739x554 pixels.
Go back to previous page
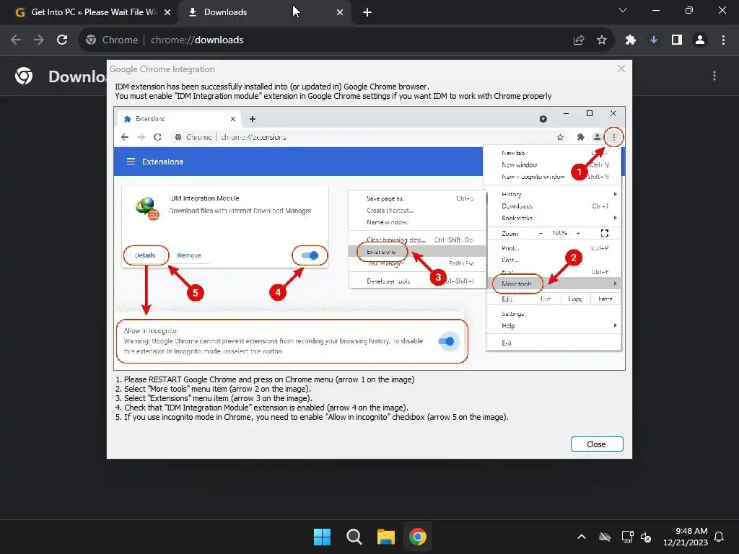16,40
